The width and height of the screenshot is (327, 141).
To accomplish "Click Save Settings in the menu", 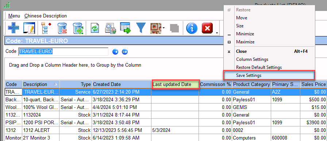I will tap(269, 75).
